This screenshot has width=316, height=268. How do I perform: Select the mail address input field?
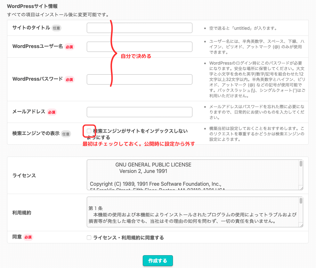point(140,112)
